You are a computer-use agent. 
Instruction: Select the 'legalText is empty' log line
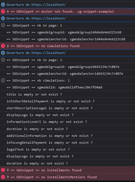coord(67,149)
